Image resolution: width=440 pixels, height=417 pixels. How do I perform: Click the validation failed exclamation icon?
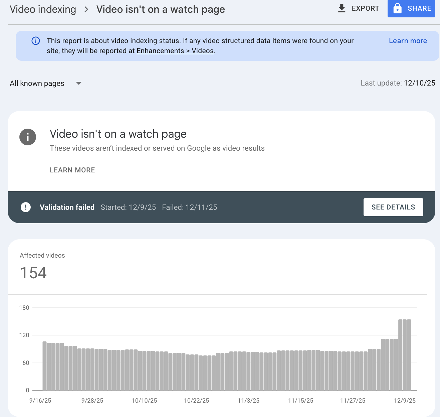[x=26, y=207]
